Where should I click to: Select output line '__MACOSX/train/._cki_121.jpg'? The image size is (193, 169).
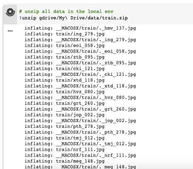point(80,74)
